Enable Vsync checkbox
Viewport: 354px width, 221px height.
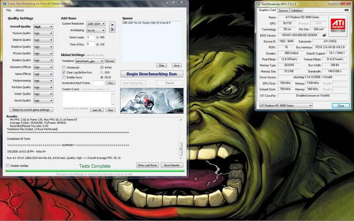[x=64, y=77]
